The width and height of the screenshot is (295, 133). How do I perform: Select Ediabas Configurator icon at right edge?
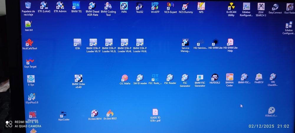click(289, 28)
